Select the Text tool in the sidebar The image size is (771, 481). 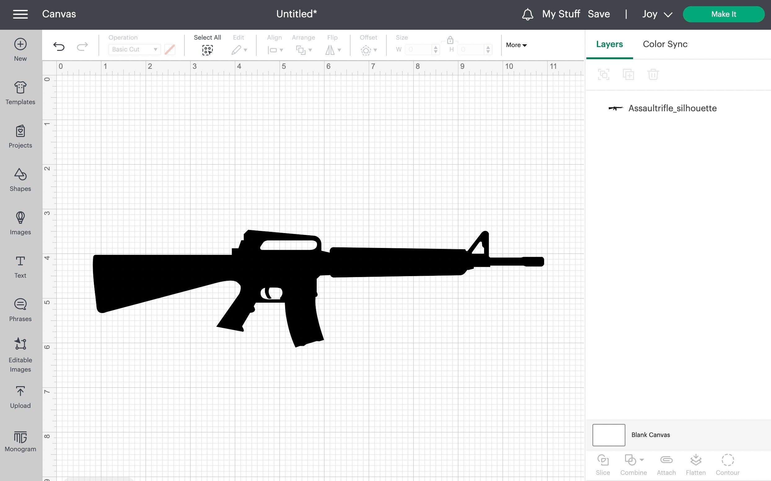point(20,266)
